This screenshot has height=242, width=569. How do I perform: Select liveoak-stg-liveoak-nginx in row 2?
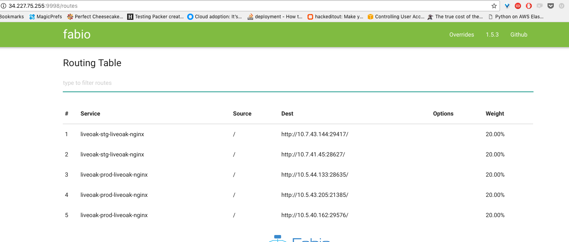[112, 154]
